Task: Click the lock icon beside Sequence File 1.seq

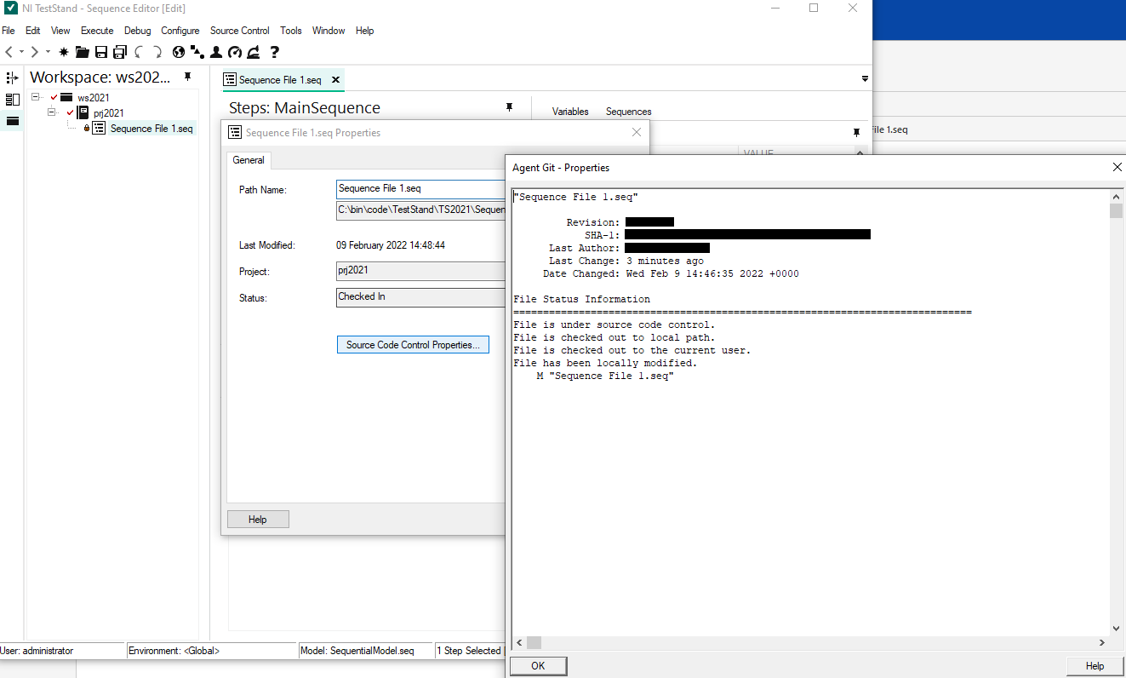Action: tap(86, 129)
